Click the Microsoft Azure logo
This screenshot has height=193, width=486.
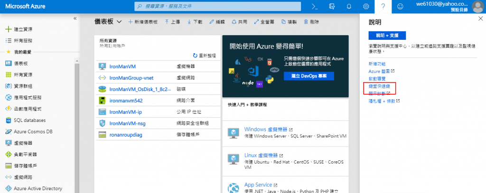pyautogui.click(x=24, y=6)
